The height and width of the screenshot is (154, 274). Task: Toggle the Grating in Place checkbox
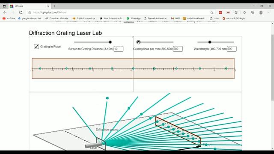click(36, 47)
